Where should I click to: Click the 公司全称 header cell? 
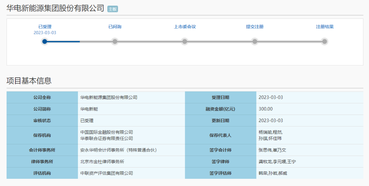[x=42, y=97]
